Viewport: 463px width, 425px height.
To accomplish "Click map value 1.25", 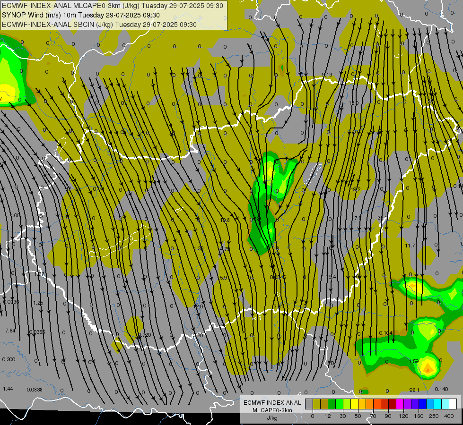I will [38, 303].
